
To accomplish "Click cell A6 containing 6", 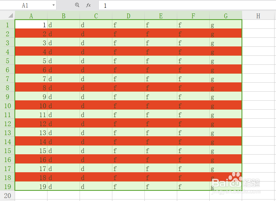I will [x=31, y=69].
